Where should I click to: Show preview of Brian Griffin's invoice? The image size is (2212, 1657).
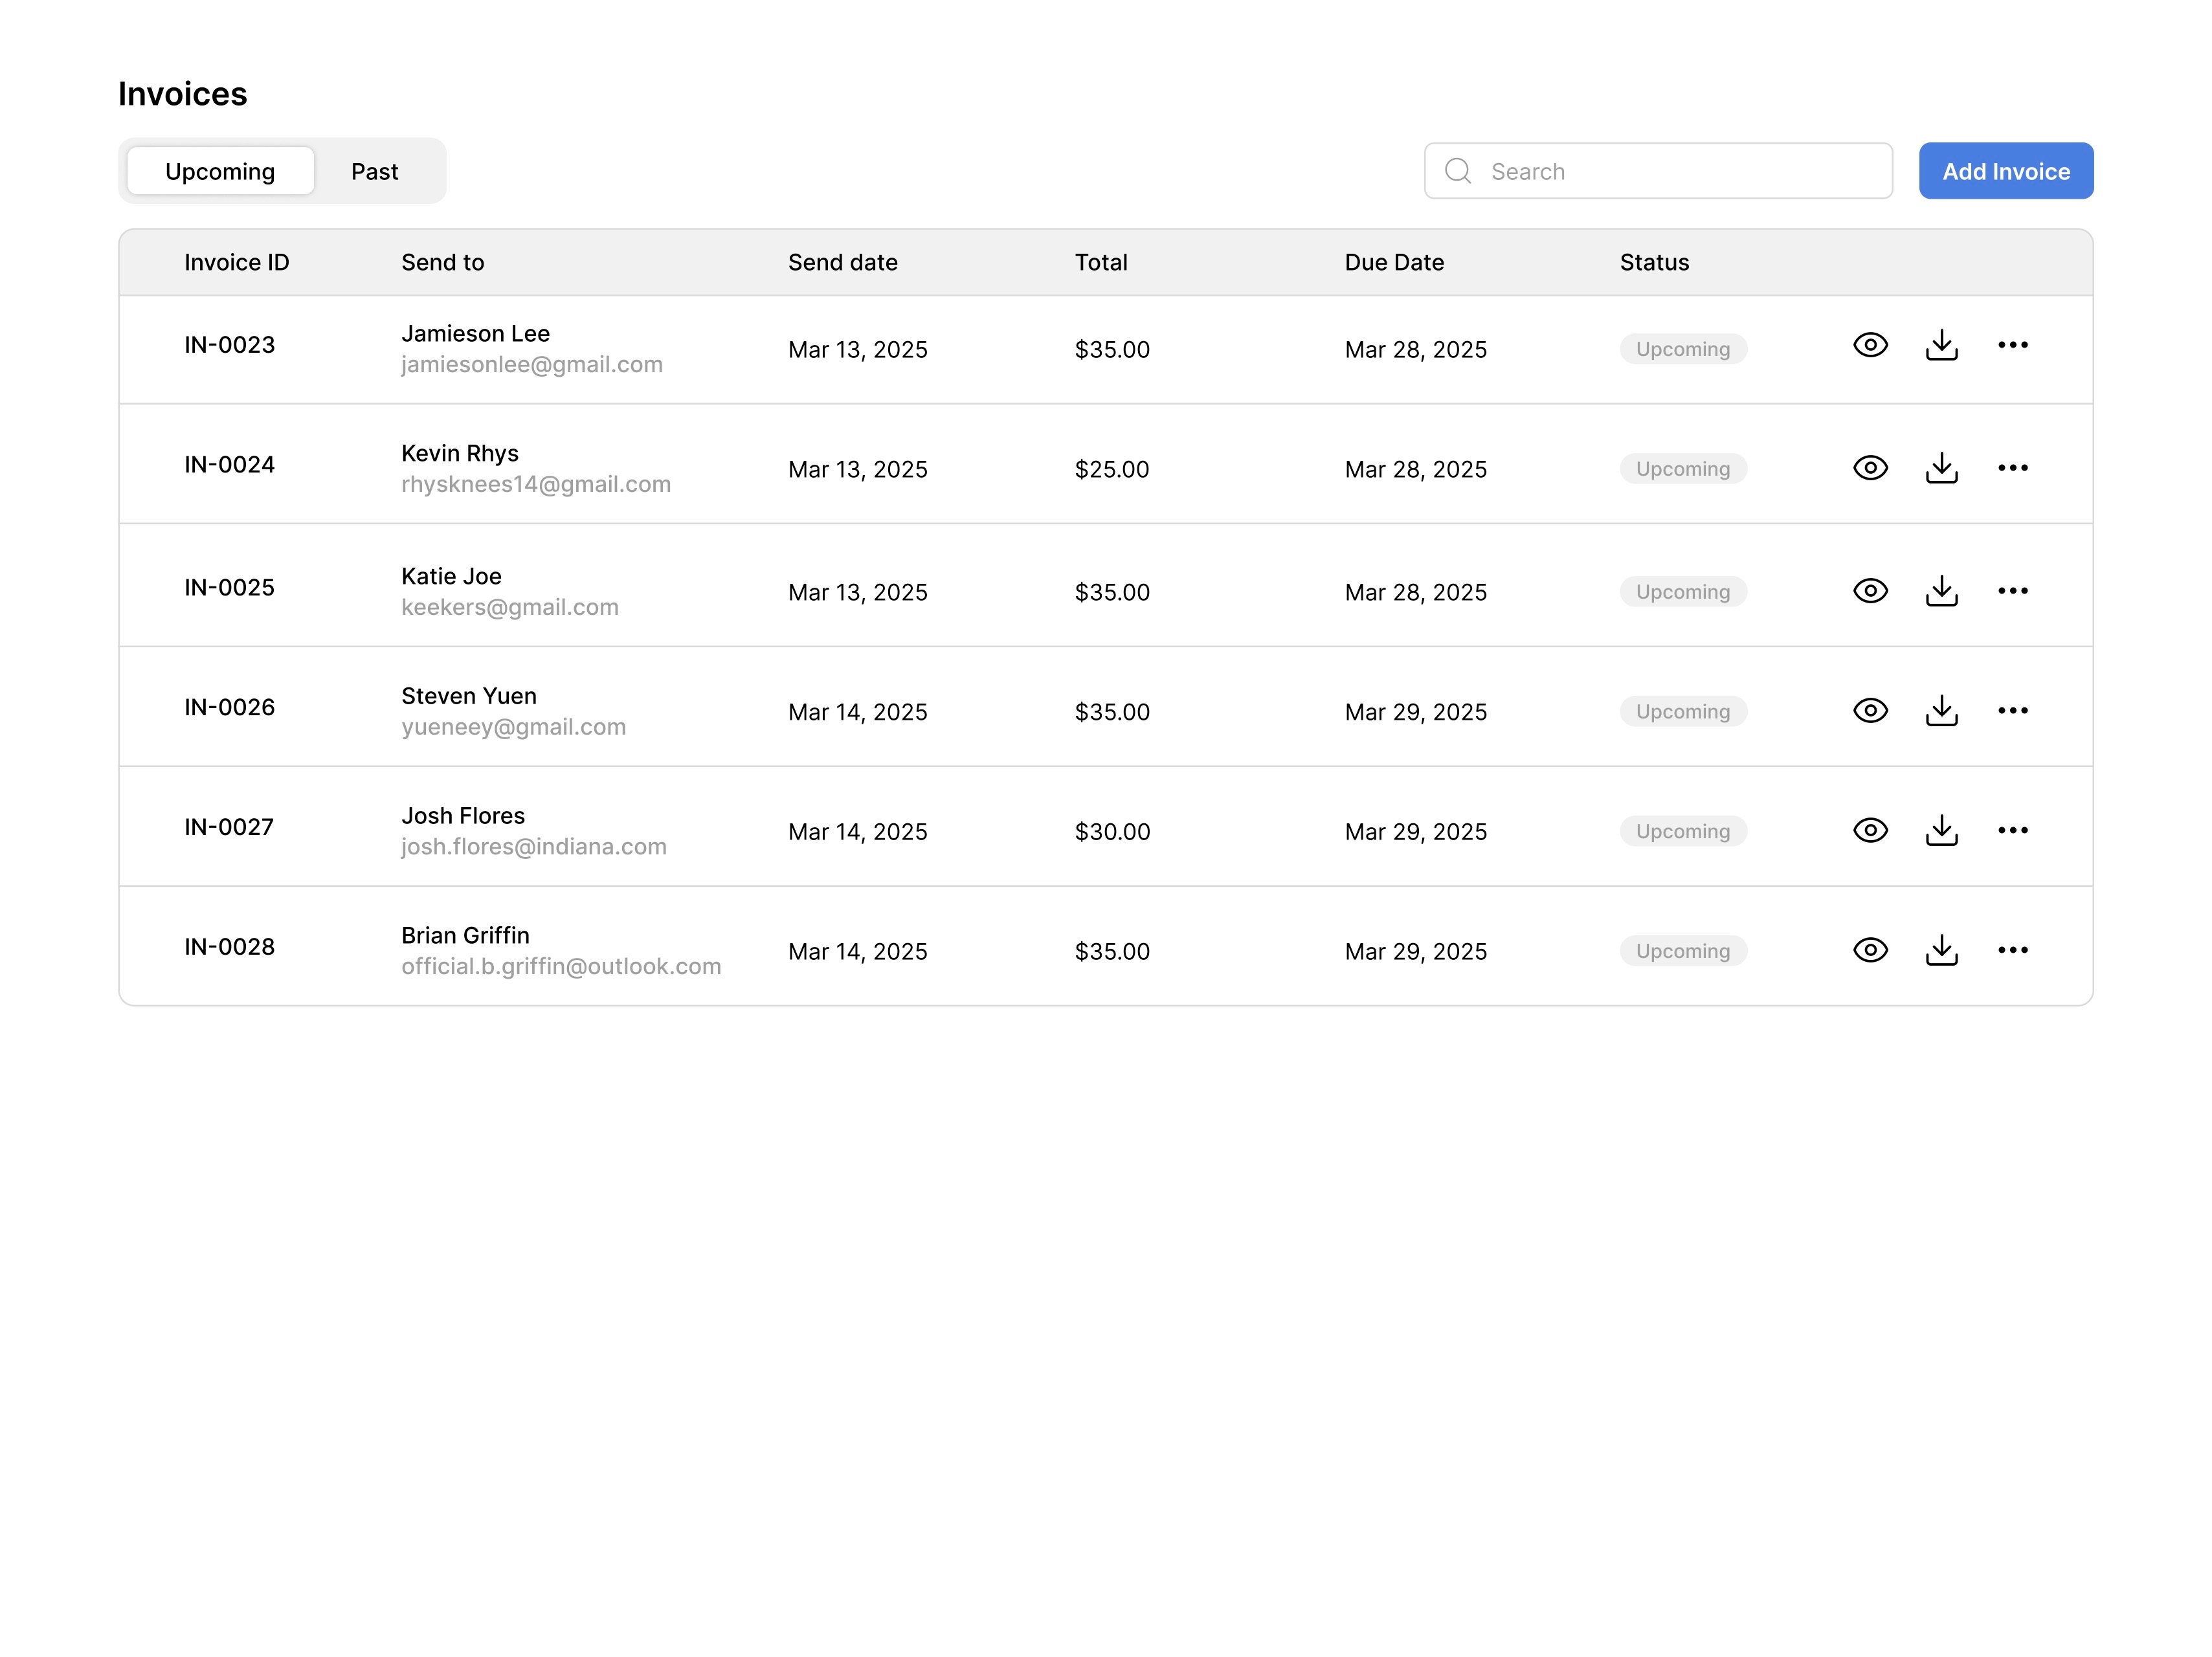click(1870, 950)
